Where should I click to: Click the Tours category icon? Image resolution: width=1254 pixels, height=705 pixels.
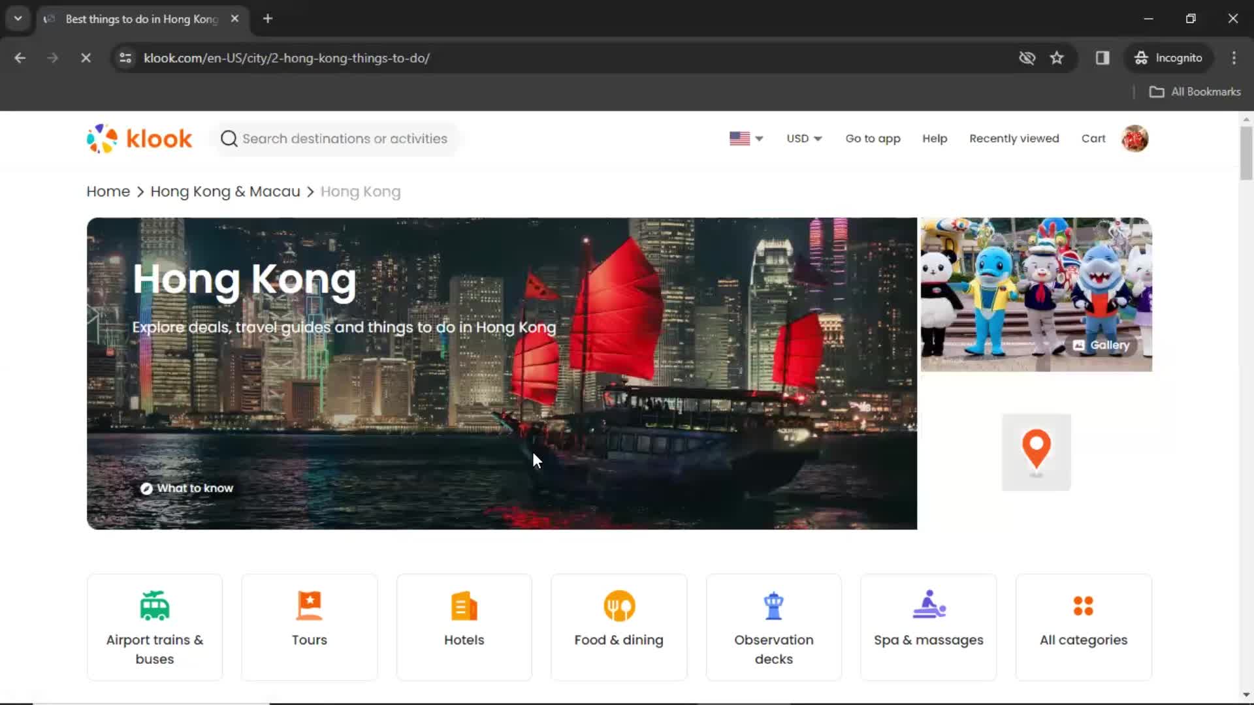click(x=309, y=606)
